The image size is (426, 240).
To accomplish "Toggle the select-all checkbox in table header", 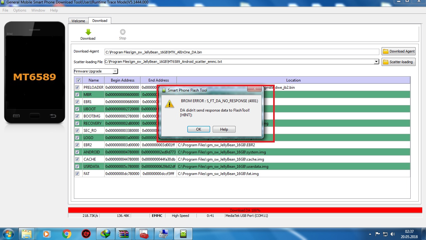I will click(x=78, y=80).
